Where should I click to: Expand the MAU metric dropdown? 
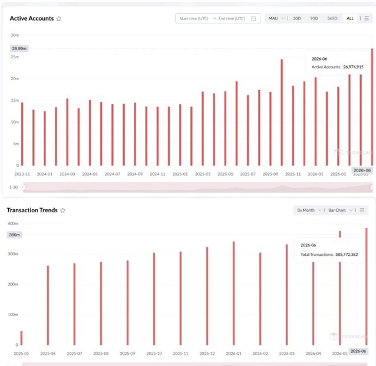tap(276, 18)
